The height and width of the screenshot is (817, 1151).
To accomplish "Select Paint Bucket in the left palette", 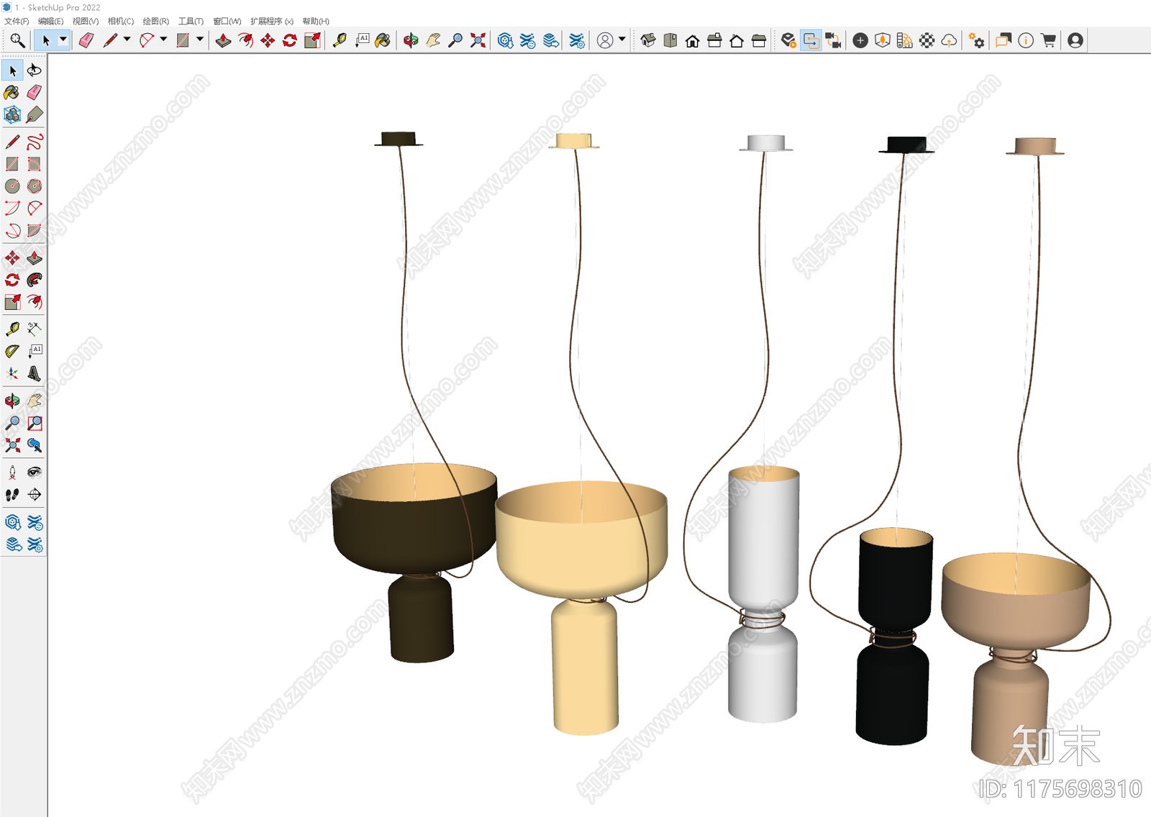I will coord(12,92).
